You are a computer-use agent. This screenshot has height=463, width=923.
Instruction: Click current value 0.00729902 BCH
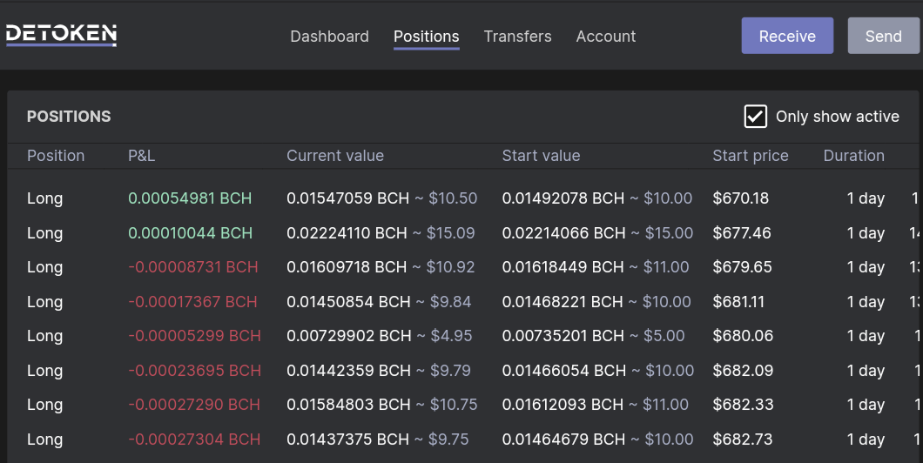[349, 336]
